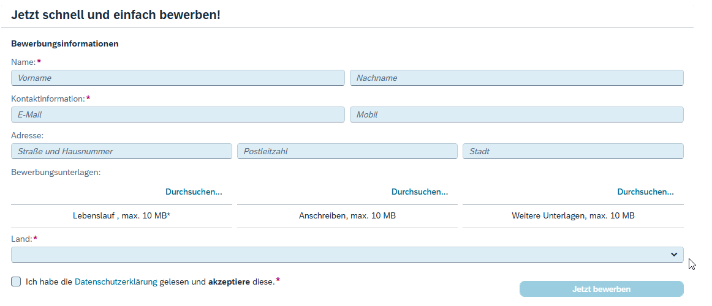
Task: Click the Postleitzahl input field
Action: coord(347,151)
